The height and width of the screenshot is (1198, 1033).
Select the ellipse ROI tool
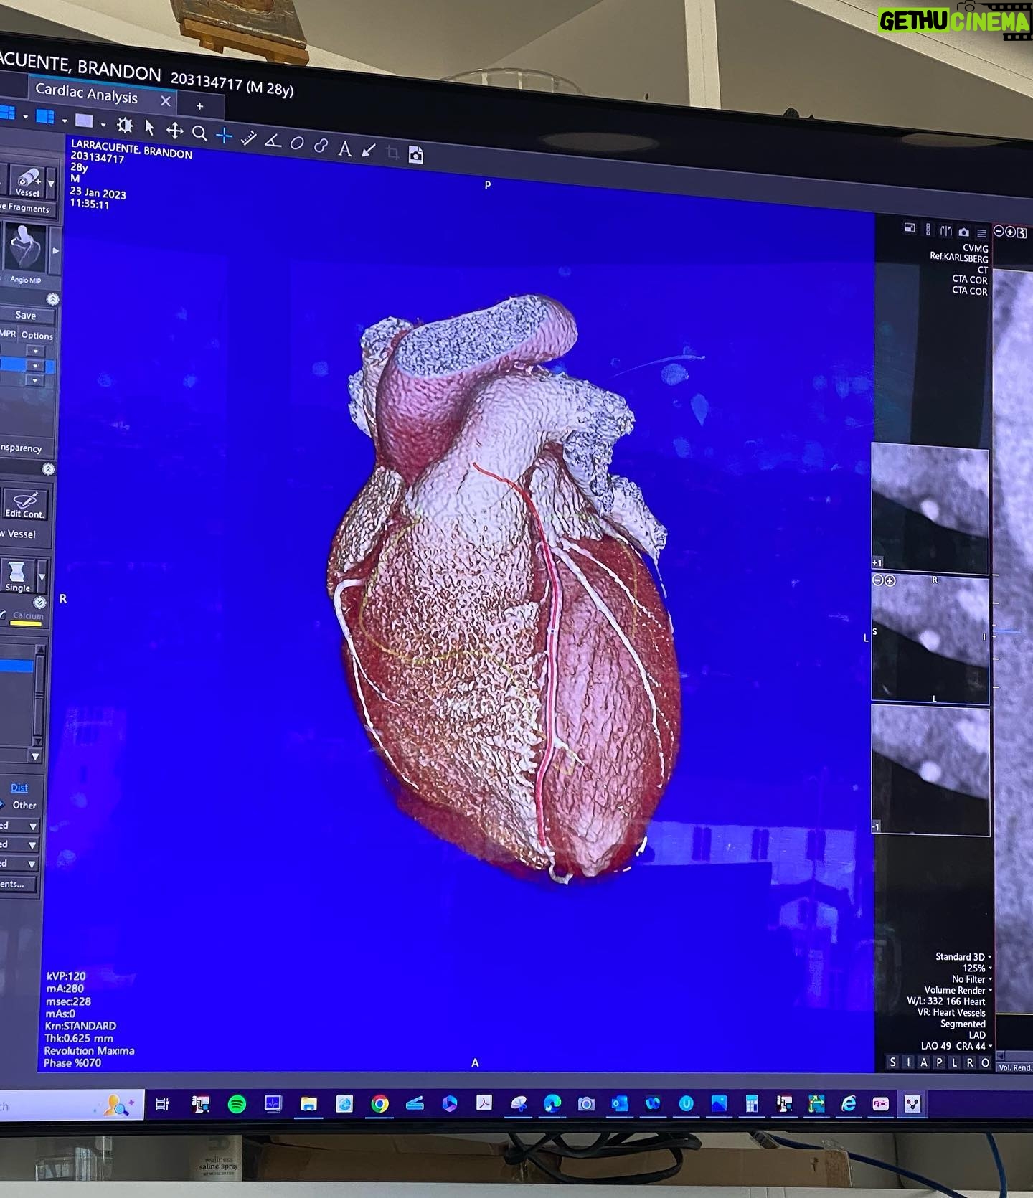296,143
